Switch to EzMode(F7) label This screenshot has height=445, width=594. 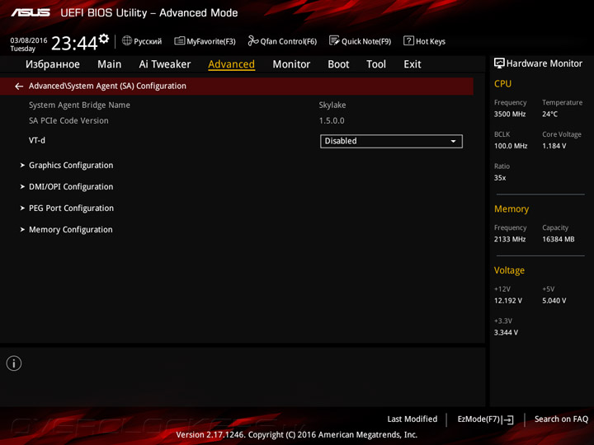click(x=478, y=419)
